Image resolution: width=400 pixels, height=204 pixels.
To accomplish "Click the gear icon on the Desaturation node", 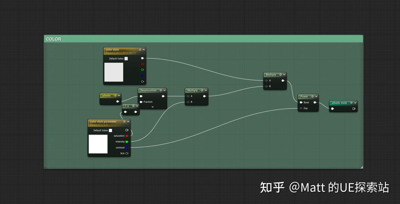I will (161, 90).
